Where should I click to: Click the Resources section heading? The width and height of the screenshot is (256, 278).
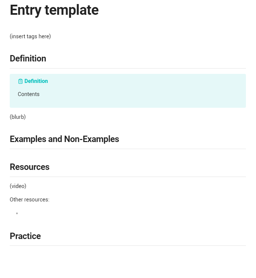click(x=30, y=167)
